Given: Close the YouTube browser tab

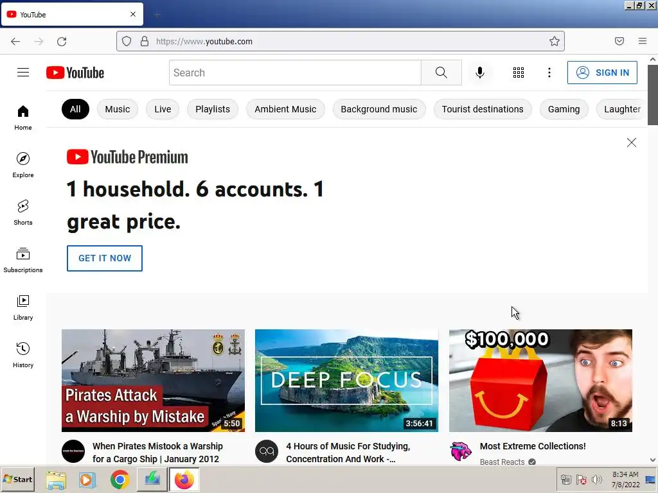Looking at the screenshot, I should tap(133, 14).
